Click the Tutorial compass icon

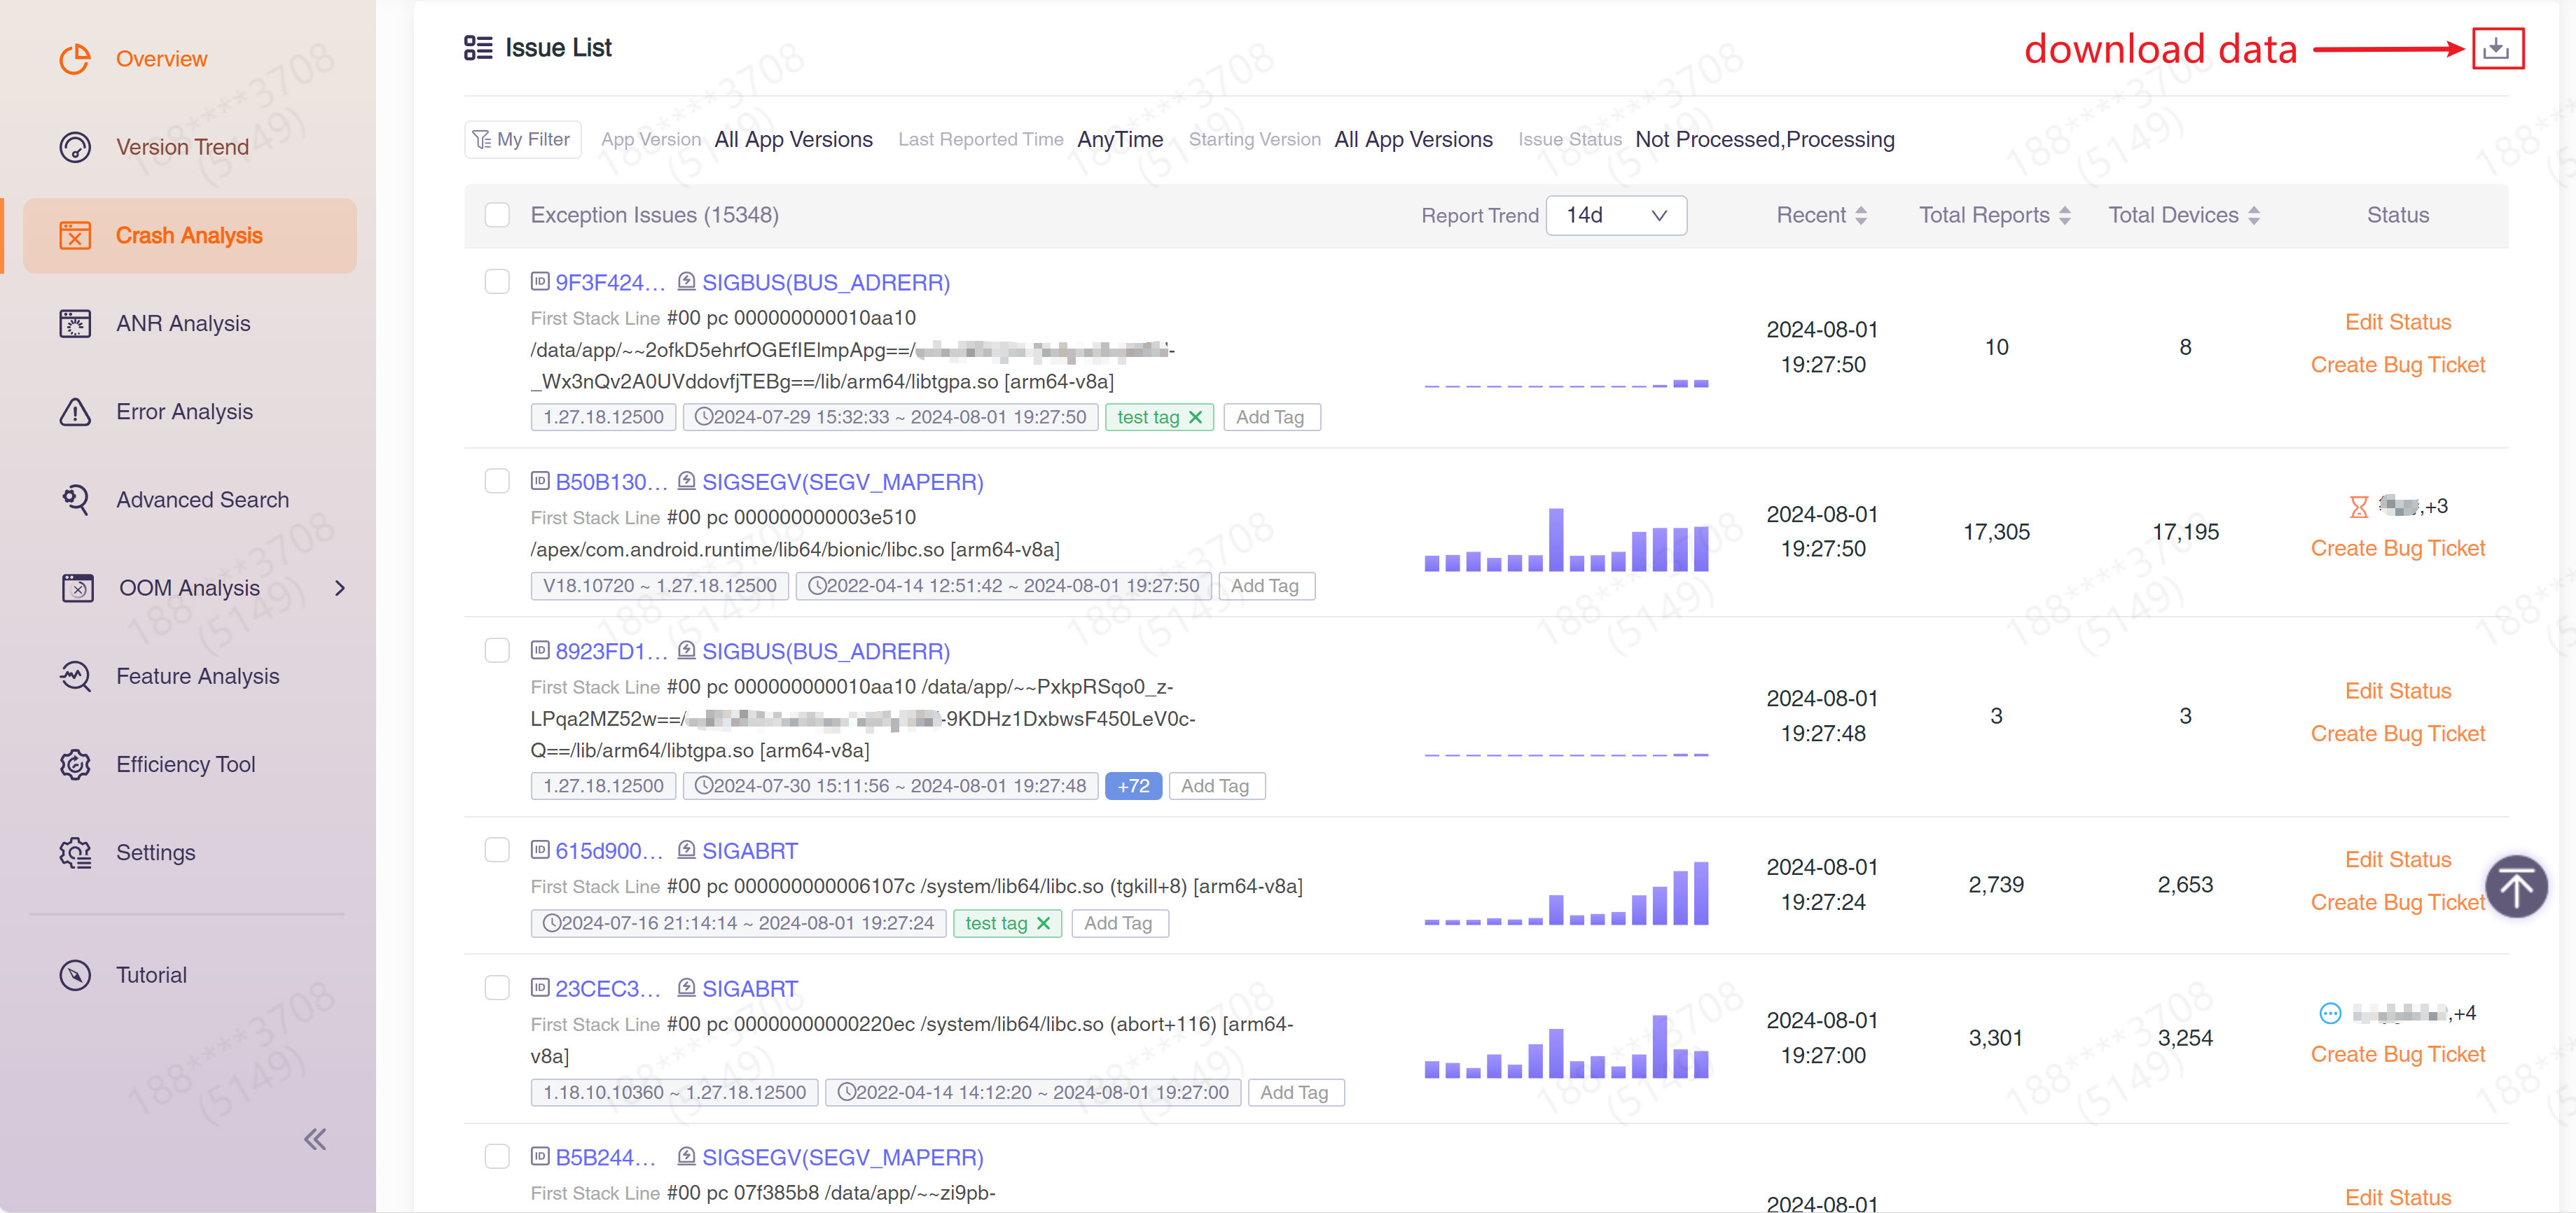(75, 975)
